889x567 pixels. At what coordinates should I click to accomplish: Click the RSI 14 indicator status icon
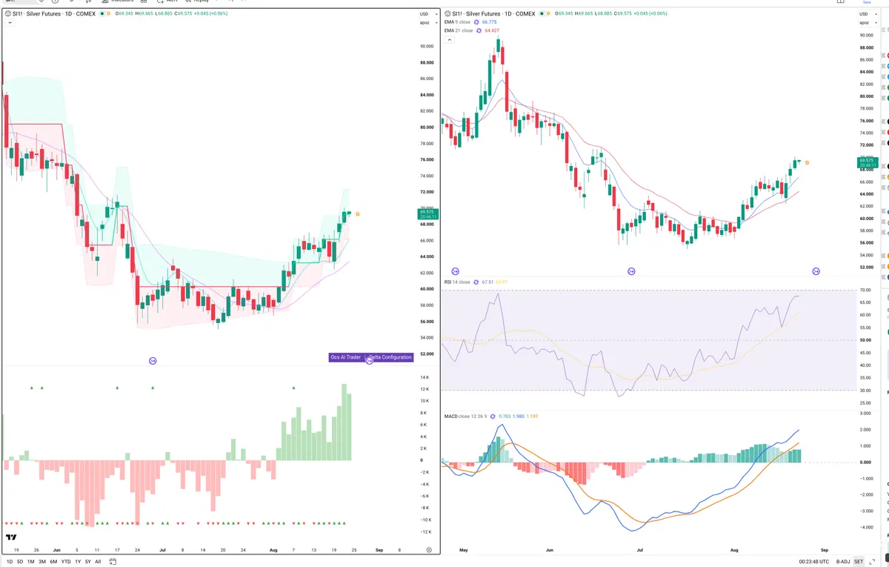(x=476, y=282)
